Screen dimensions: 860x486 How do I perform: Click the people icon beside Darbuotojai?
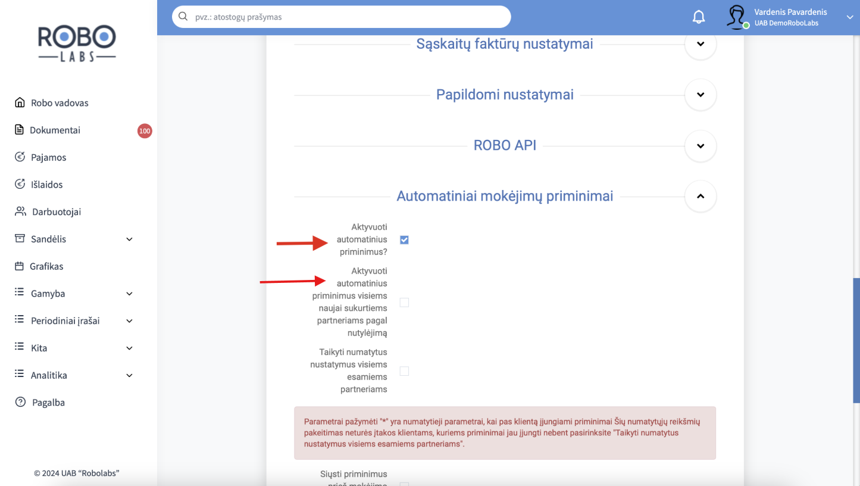[x=21, y=211]
